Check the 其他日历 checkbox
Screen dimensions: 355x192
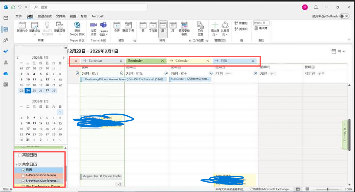[x=20, y=155]
